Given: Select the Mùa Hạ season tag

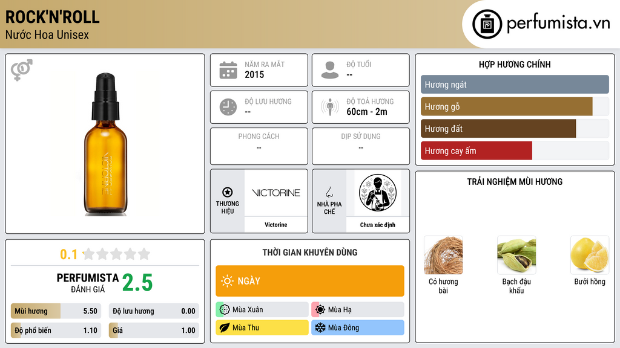Looking at the screenshot, I should tap(358, 310).
